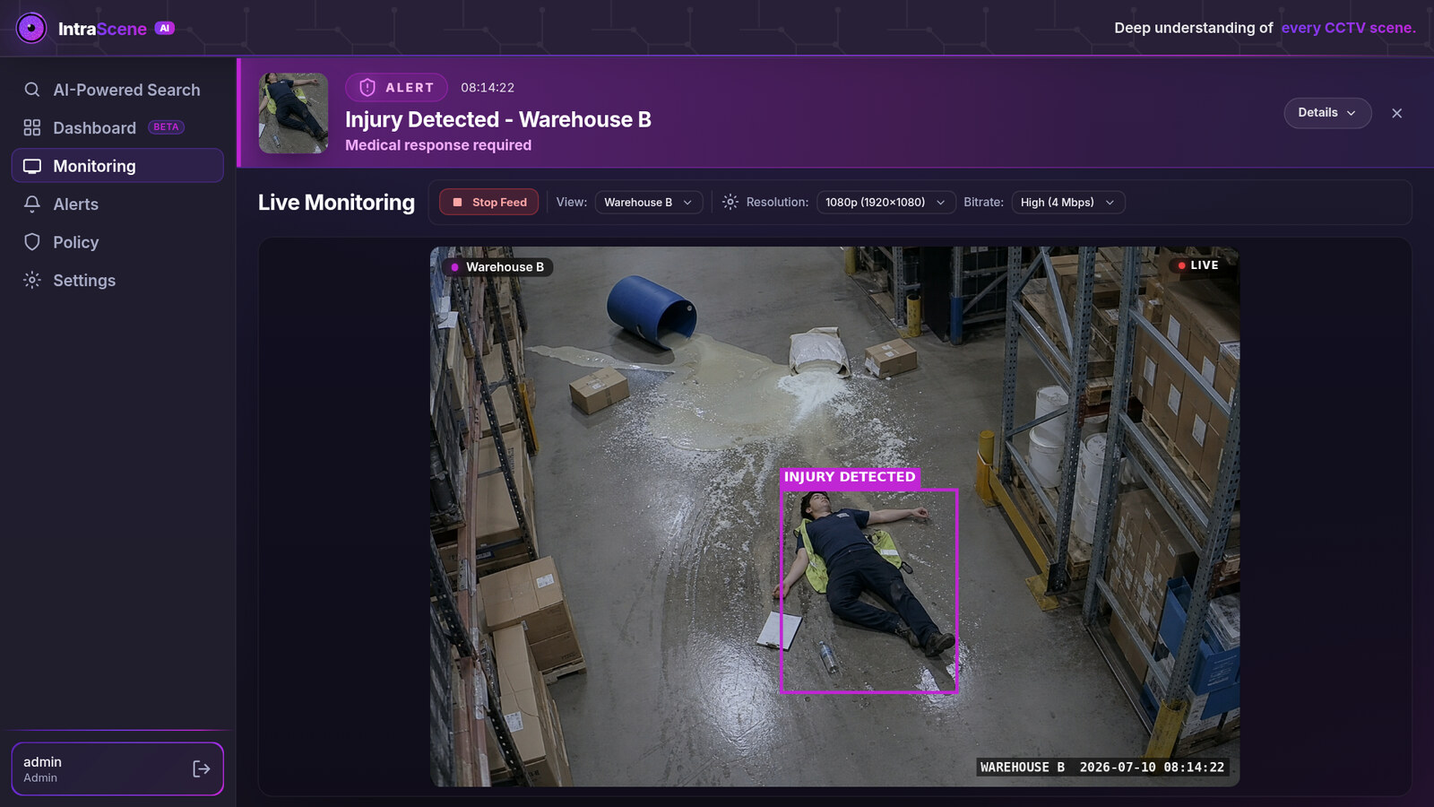Click the Injury Detected - Warehouse B title

point(498,119)
